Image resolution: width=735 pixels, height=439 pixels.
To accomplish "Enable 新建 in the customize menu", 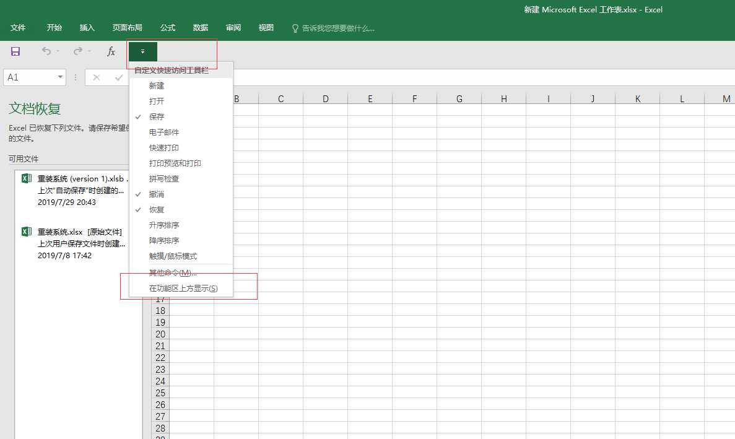I will click(x=181, y=85).
